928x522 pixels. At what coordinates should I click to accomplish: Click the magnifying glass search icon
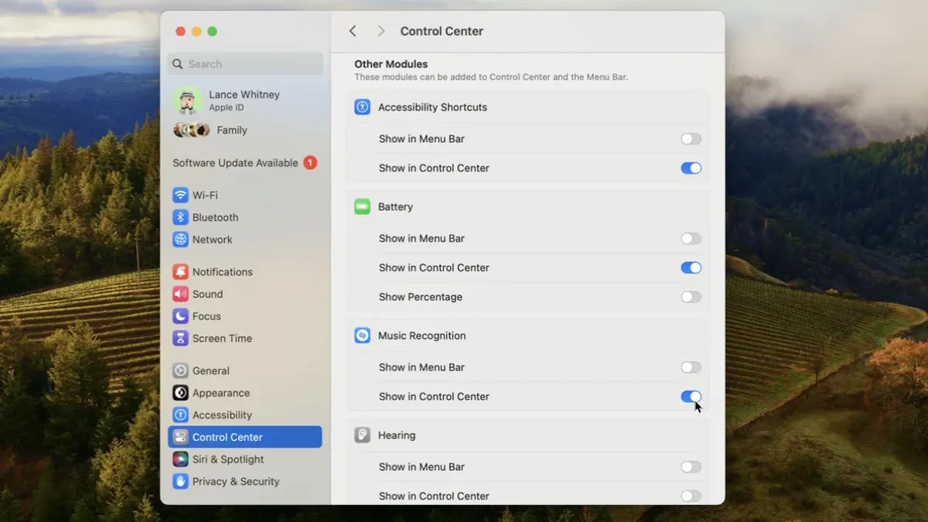(x=179, y=64)
